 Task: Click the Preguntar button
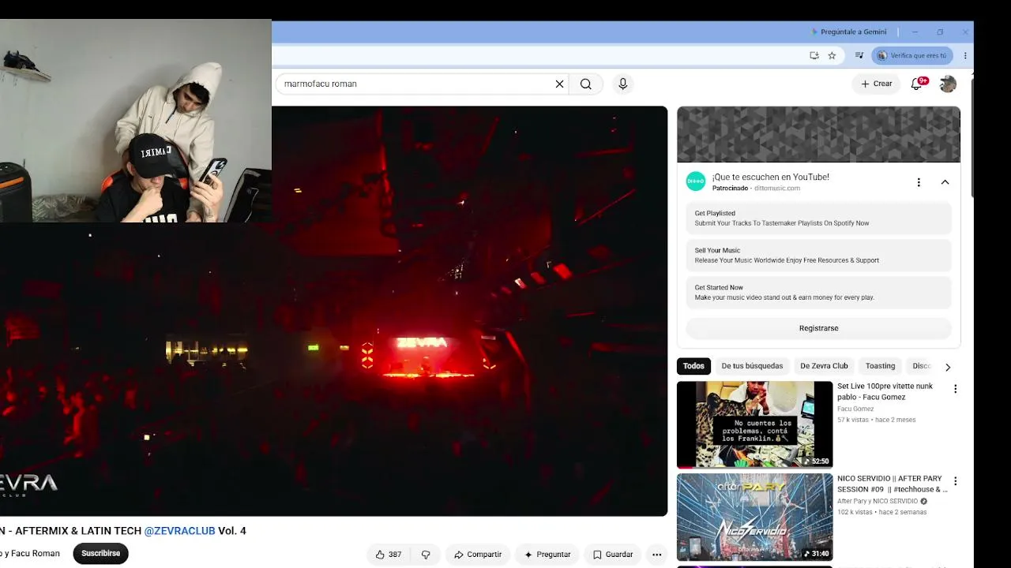coord(547,555)
